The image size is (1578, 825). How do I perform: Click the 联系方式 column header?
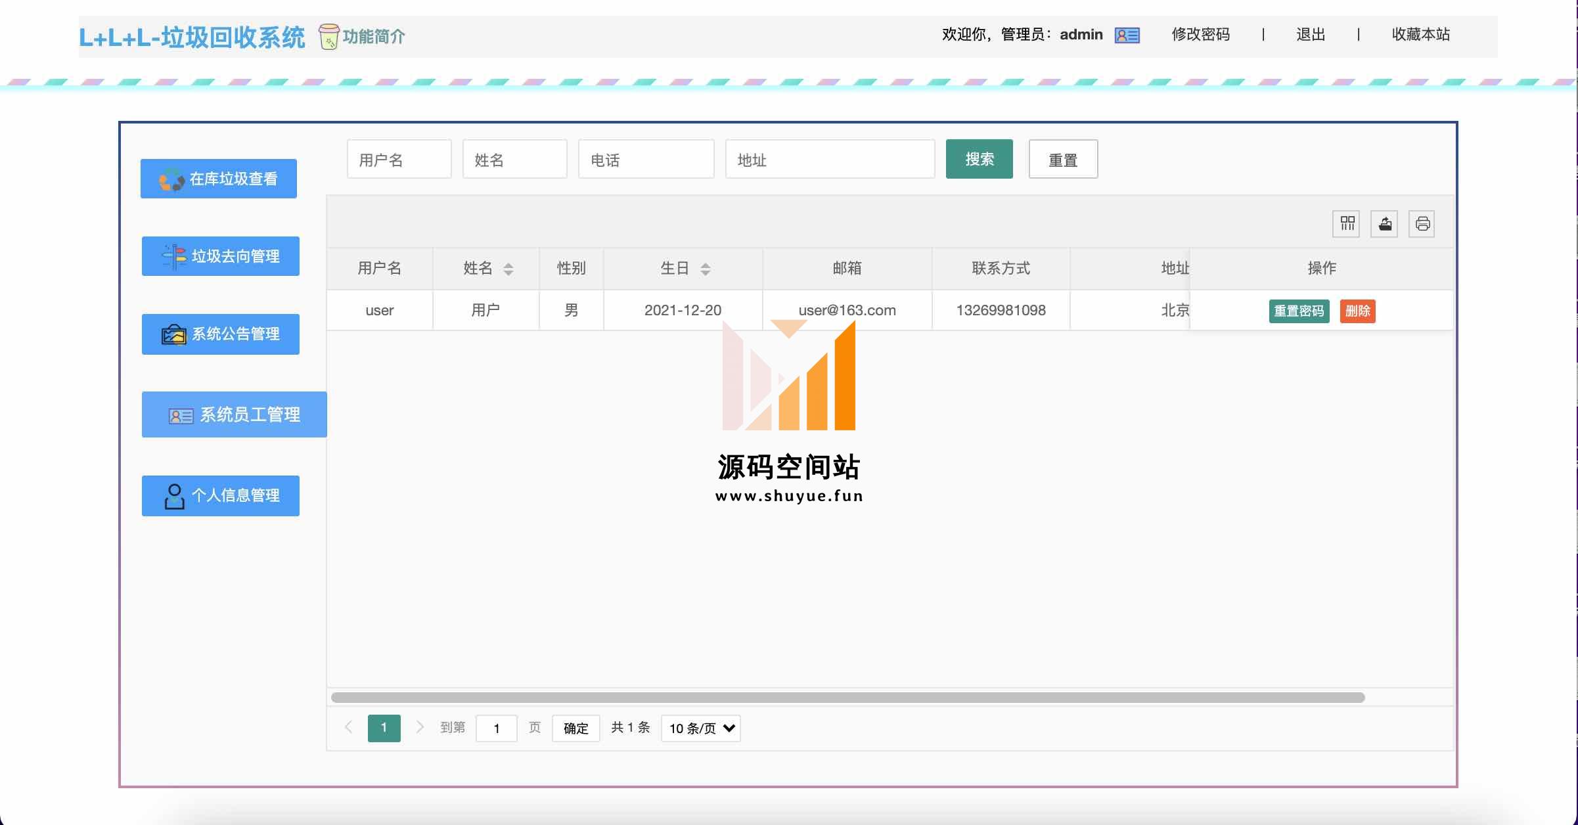(1001, 269)
